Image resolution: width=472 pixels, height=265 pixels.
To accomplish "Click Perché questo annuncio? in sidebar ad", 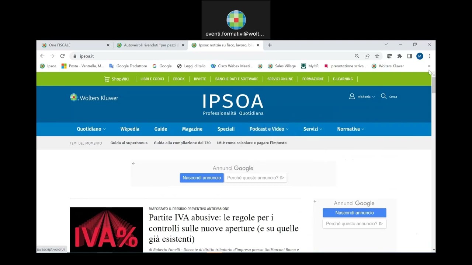I will coord(354,223).
